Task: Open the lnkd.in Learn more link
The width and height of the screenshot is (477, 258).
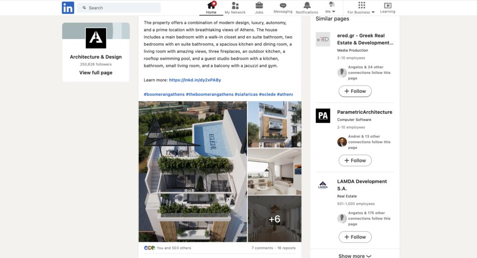Action: [195, 80]
